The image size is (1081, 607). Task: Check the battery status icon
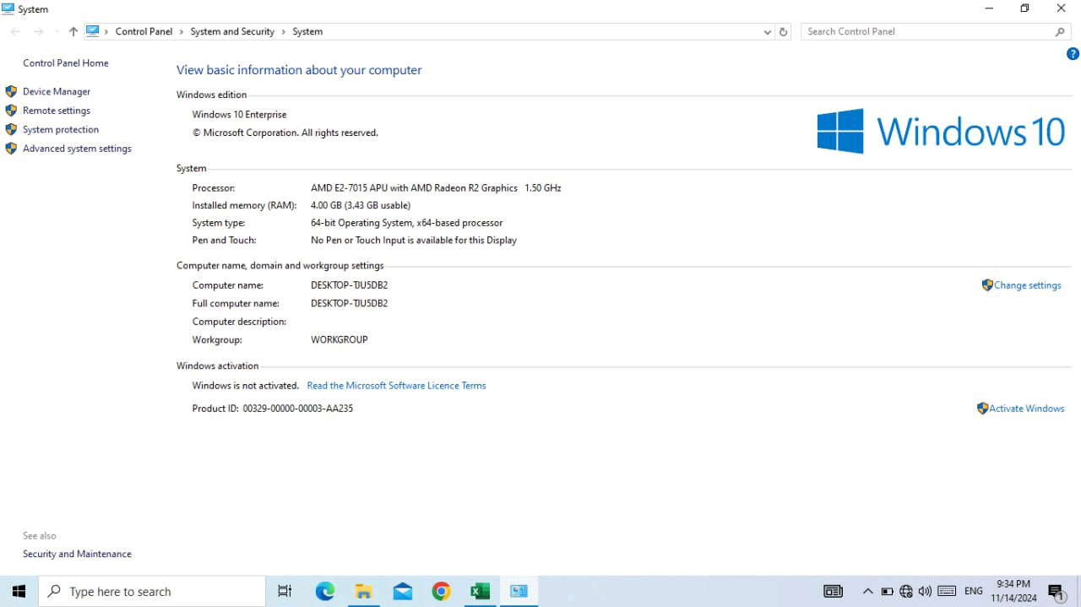[x=887, y=591]
